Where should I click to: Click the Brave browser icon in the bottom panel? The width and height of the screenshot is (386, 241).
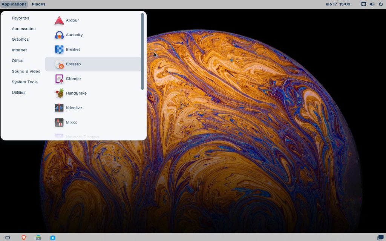[24, 238]
